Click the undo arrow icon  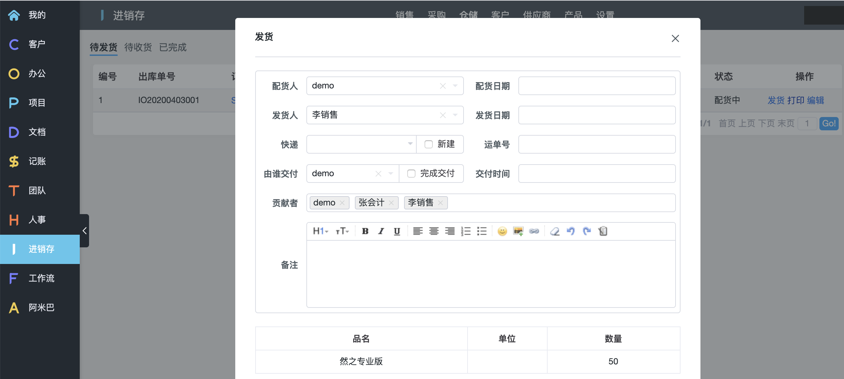[571, 231]
